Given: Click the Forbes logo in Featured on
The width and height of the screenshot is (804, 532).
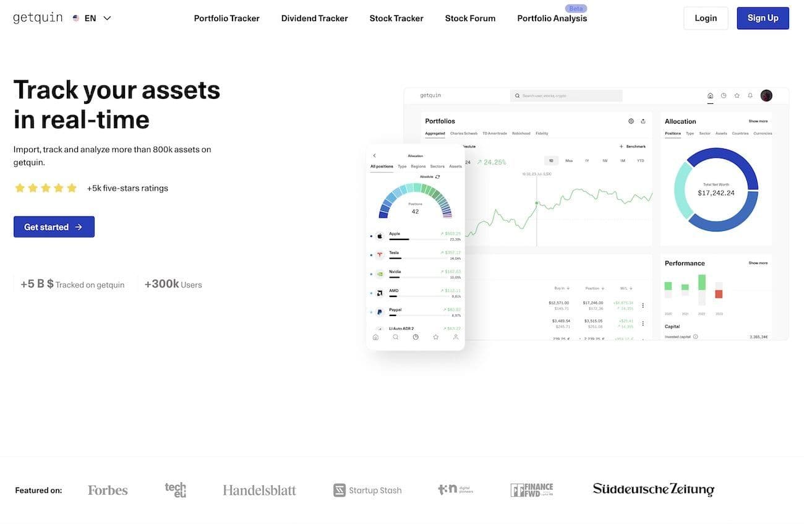Looking at the screenshot, I should [x=108, y=490].
